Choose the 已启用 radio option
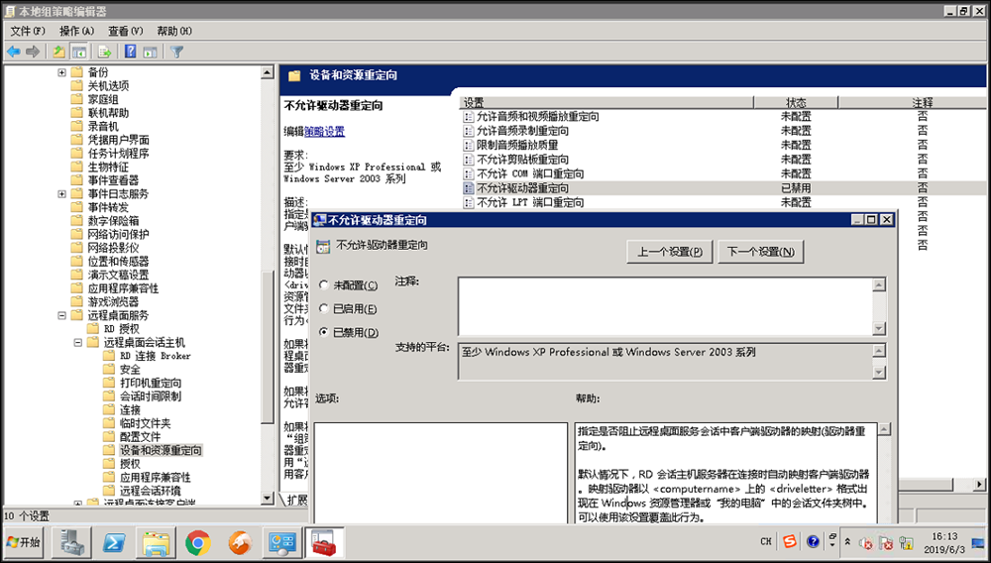The height and width of the screenshot is (563, 991). click(x=324, y=309)
